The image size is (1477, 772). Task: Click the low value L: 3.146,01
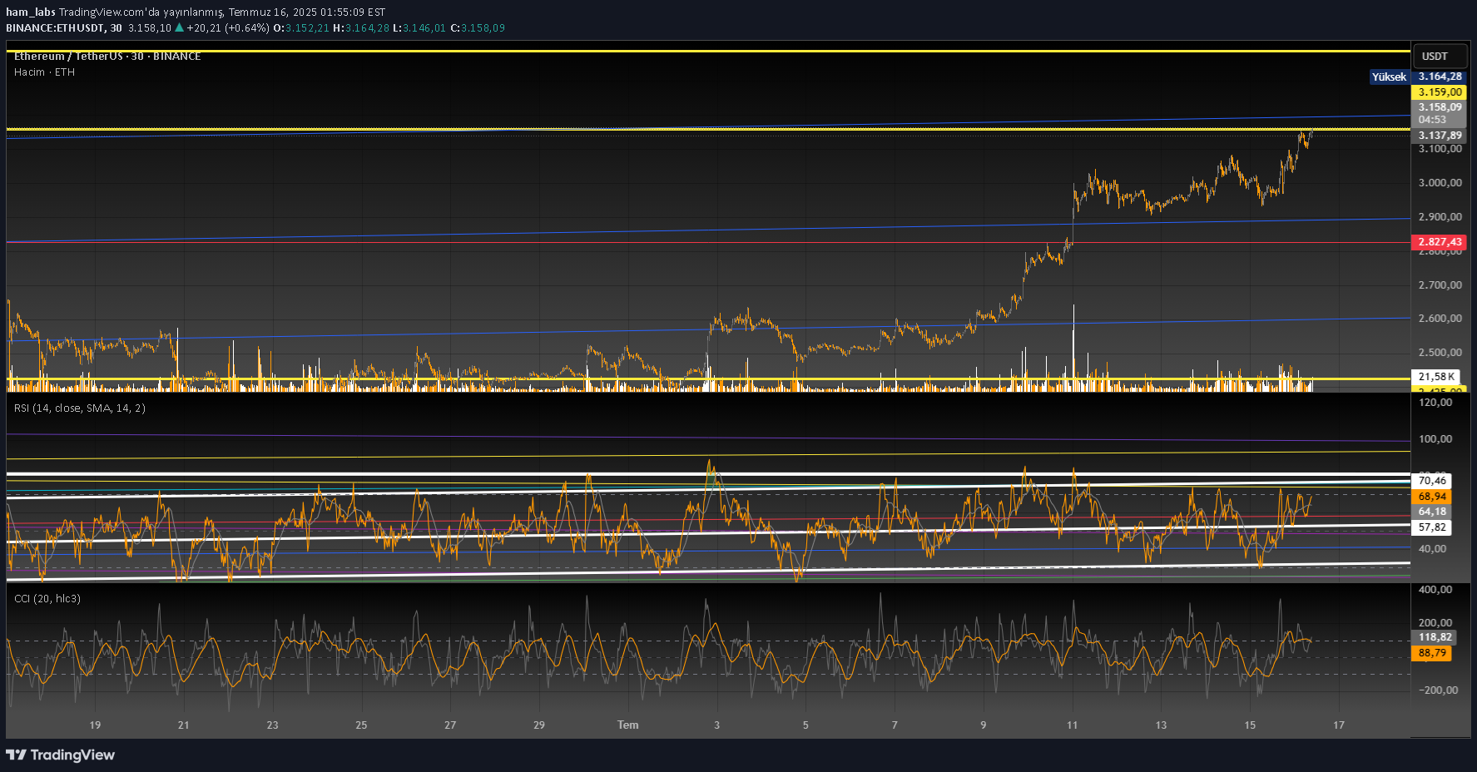(x=419, y=28)
